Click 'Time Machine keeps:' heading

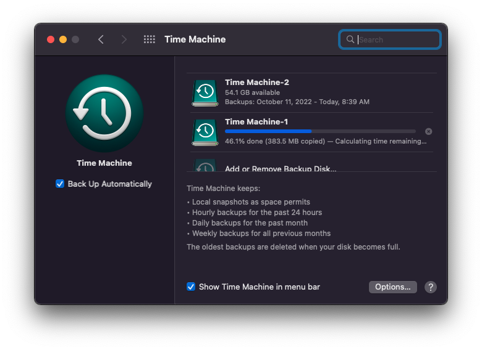(x=224, y=188)
